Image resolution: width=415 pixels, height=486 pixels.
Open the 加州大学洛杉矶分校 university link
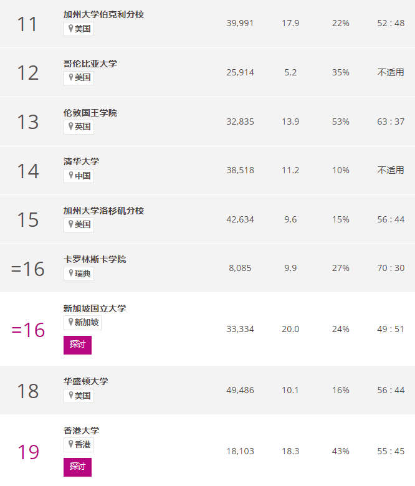[103, 211]
